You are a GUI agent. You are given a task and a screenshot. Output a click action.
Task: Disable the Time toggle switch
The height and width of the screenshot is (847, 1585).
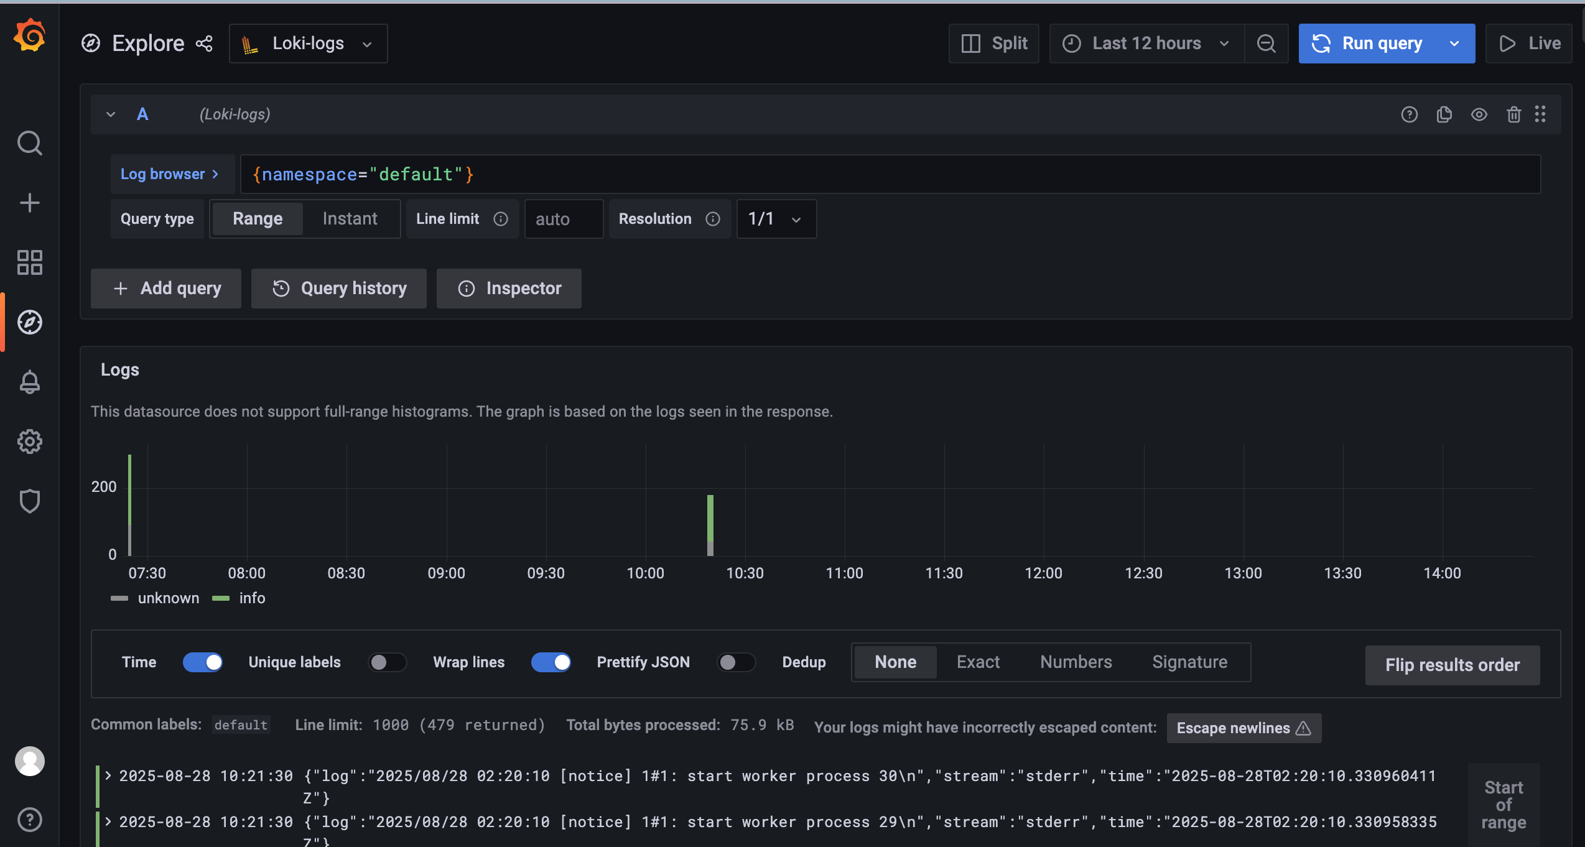[x=203, y=662]
